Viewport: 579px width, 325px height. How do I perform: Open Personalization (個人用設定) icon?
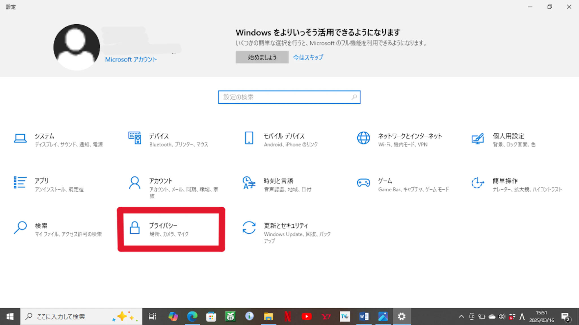[x=478, y=138]
